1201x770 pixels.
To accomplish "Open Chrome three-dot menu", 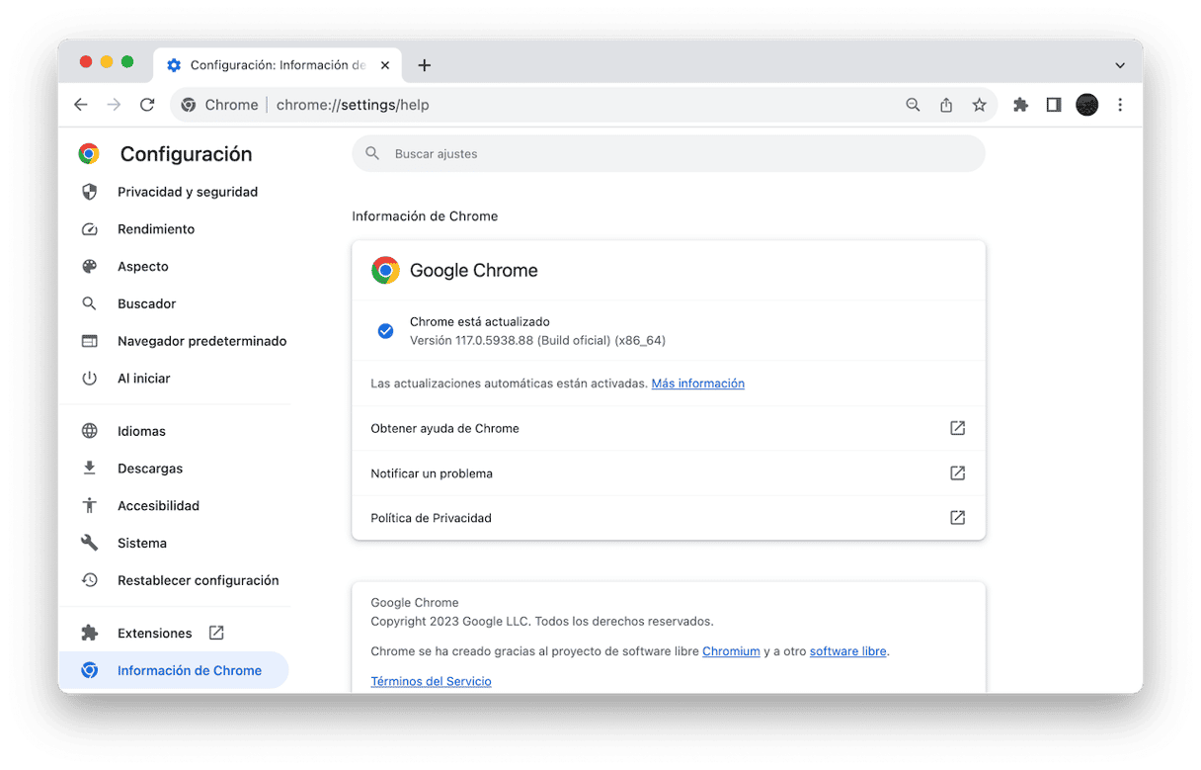I will click(x=1120, y=105).
